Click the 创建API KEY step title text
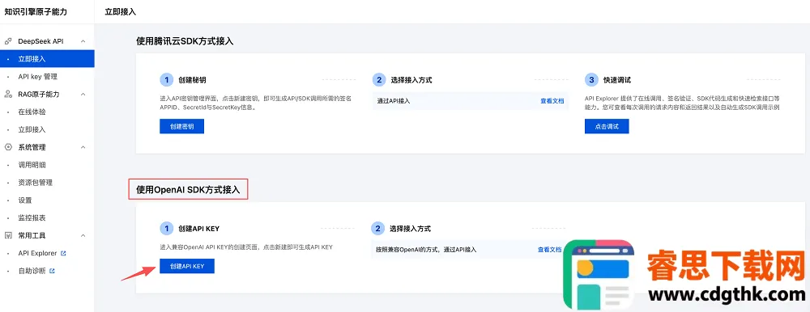This screenshot has height=312, width=810. pyautogui.click(x=199, y=229)
